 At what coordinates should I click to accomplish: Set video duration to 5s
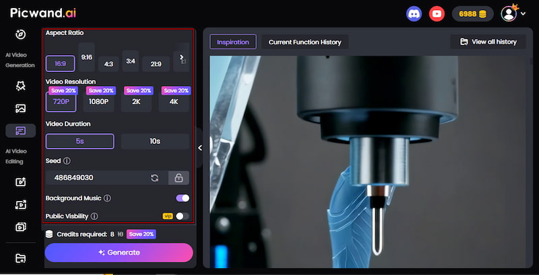click(80, 141)
